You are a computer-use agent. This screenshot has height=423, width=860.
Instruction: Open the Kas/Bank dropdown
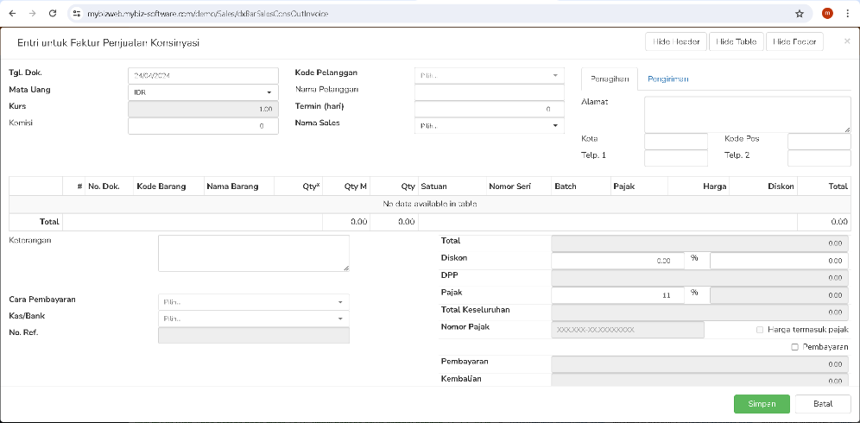pos(253,319)
